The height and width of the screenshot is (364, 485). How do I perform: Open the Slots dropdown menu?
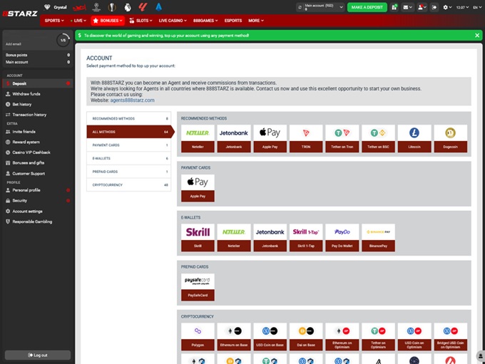pyautogui.click(x=143, y=21)
